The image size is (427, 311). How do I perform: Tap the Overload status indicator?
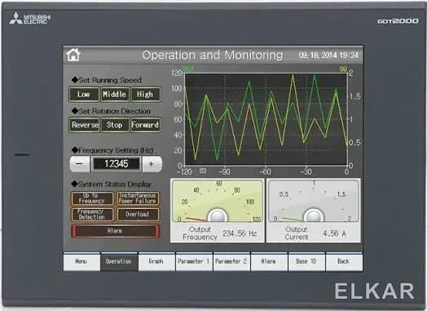[x=138, y=215]
